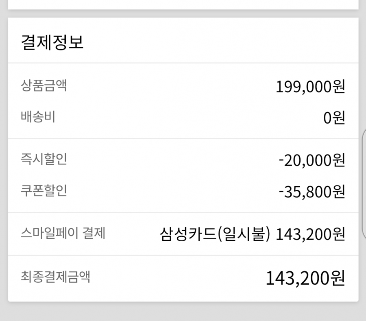366x321 pixels.
Task: Select the 최종결제금액 label
Action: pyautogui.click(x=55, y=277)
